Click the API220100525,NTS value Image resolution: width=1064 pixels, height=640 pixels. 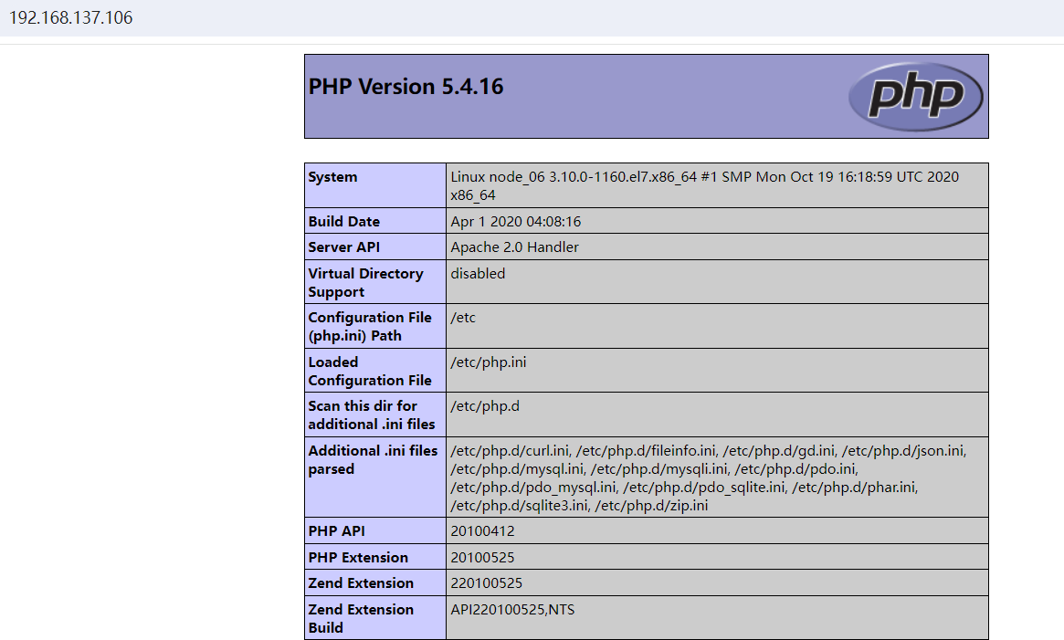point(512,610)
